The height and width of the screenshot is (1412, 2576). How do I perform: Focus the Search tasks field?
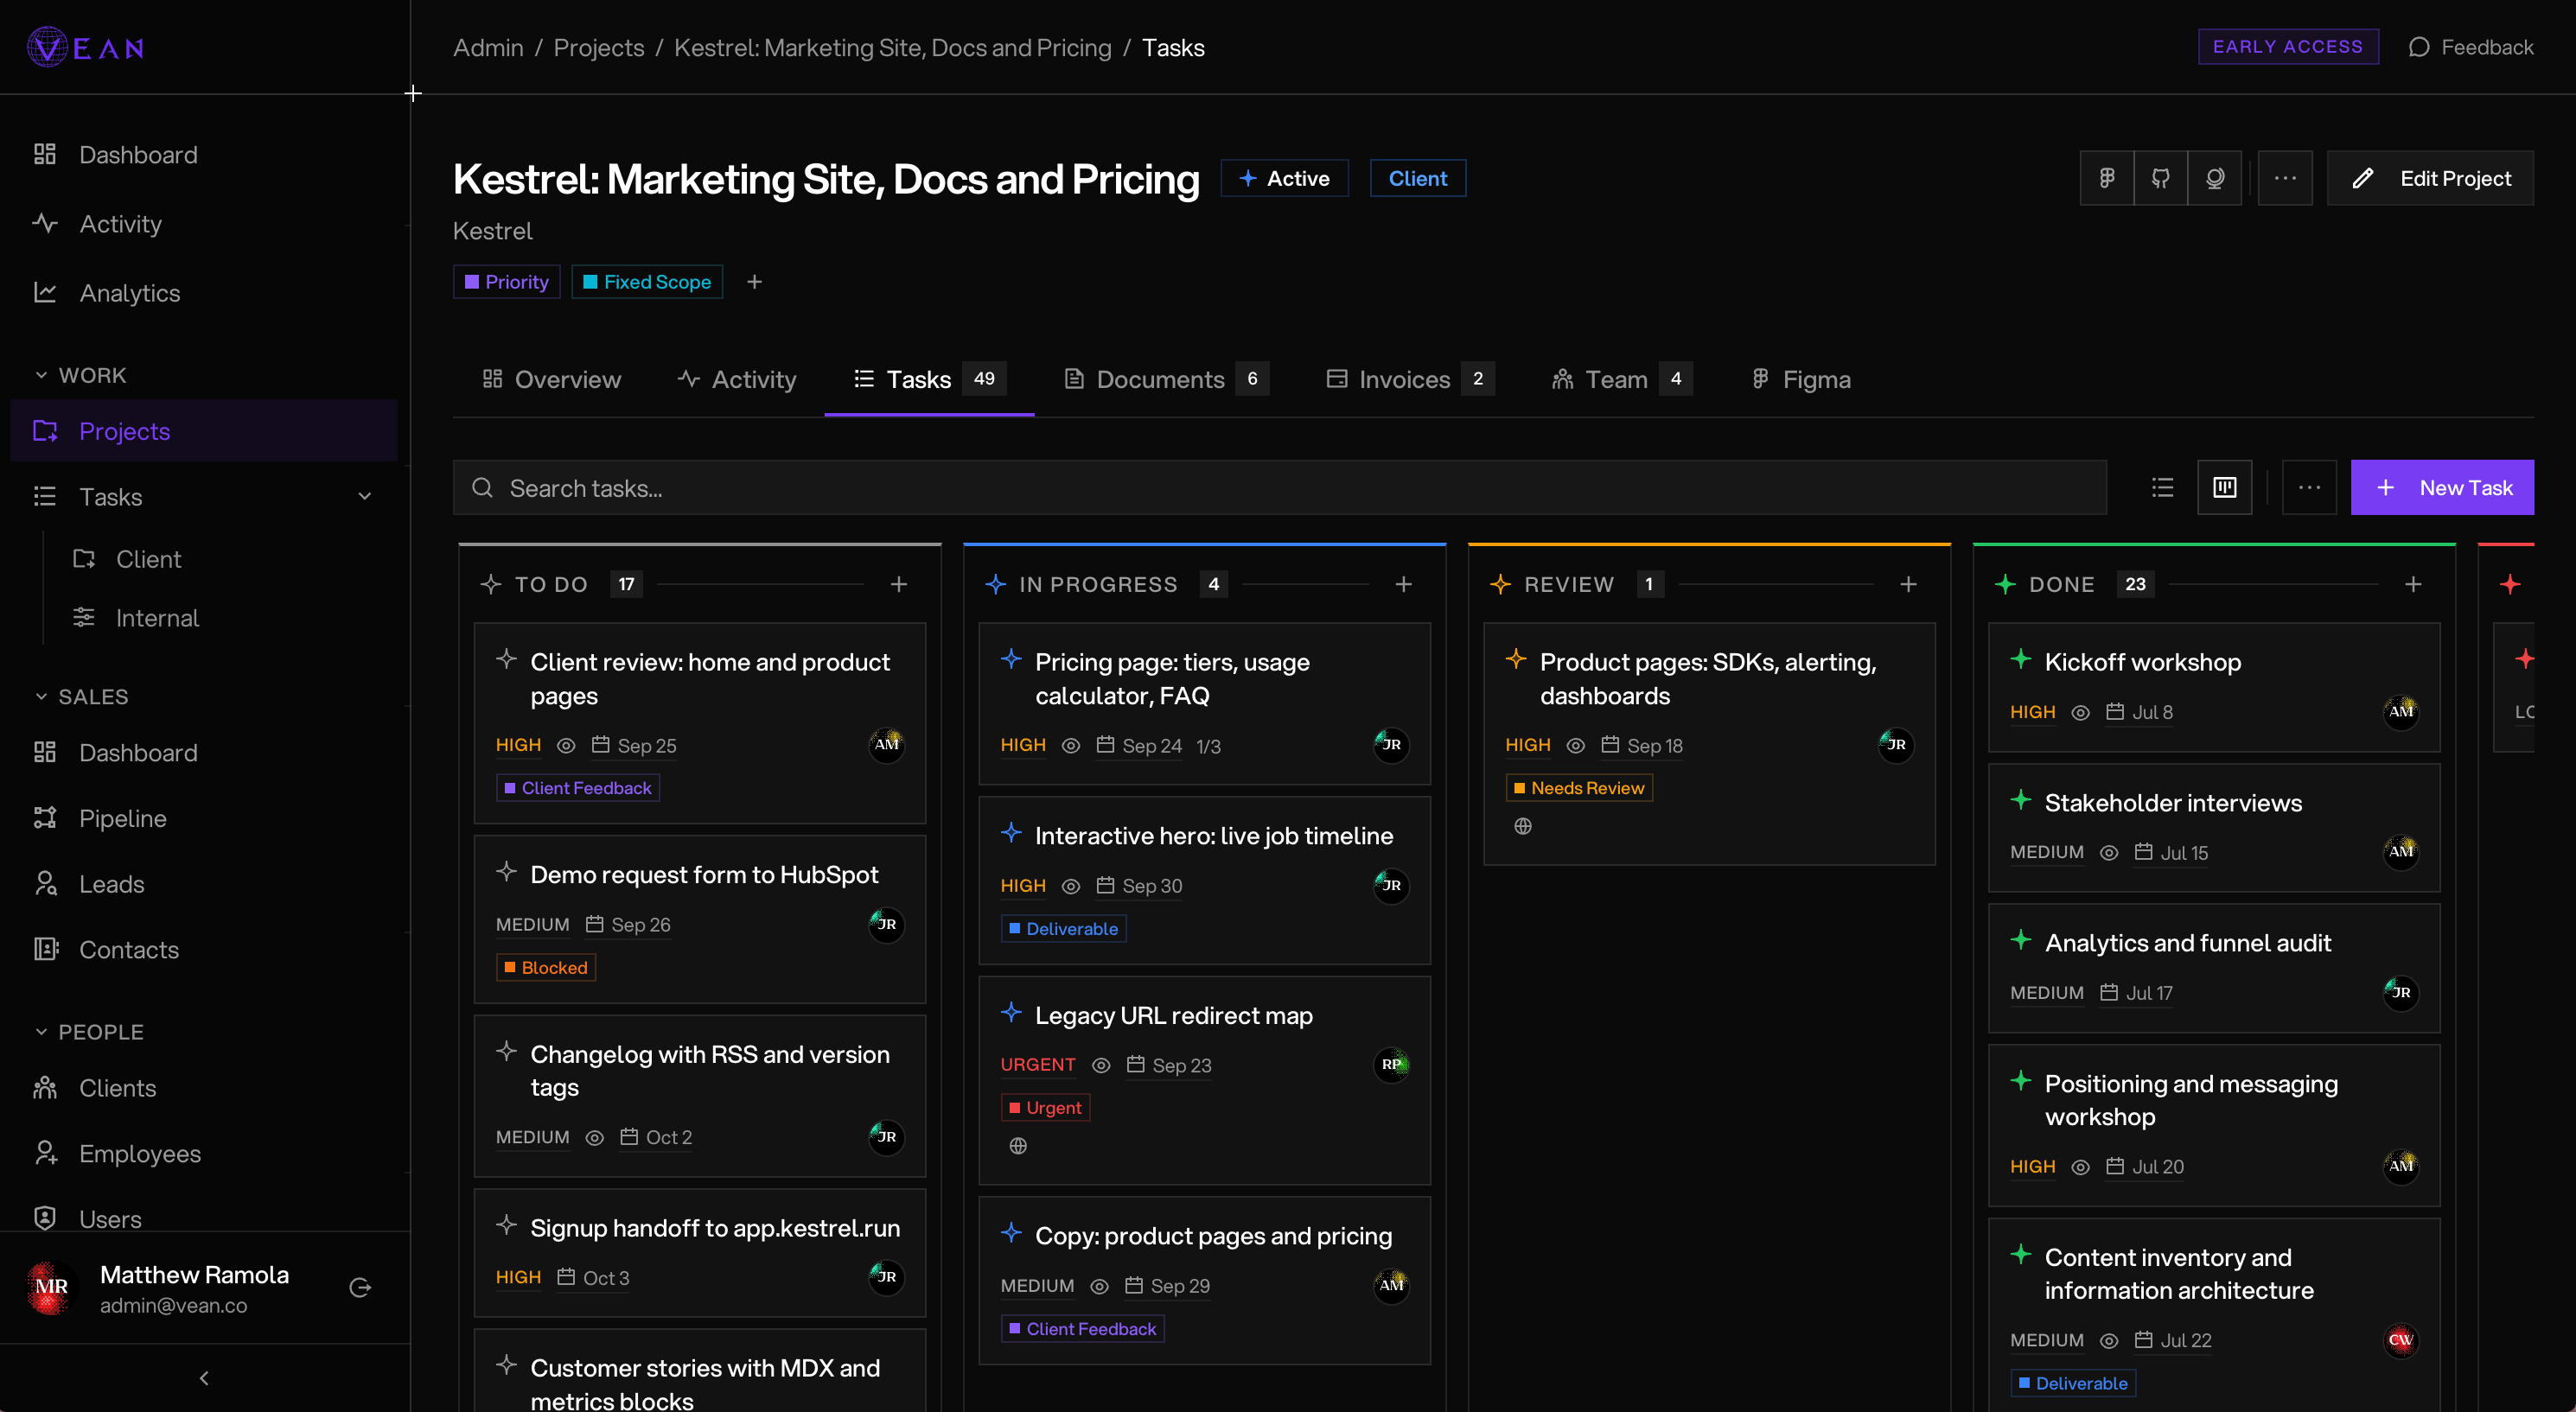pyautogui.click(x=1279, y=487)
